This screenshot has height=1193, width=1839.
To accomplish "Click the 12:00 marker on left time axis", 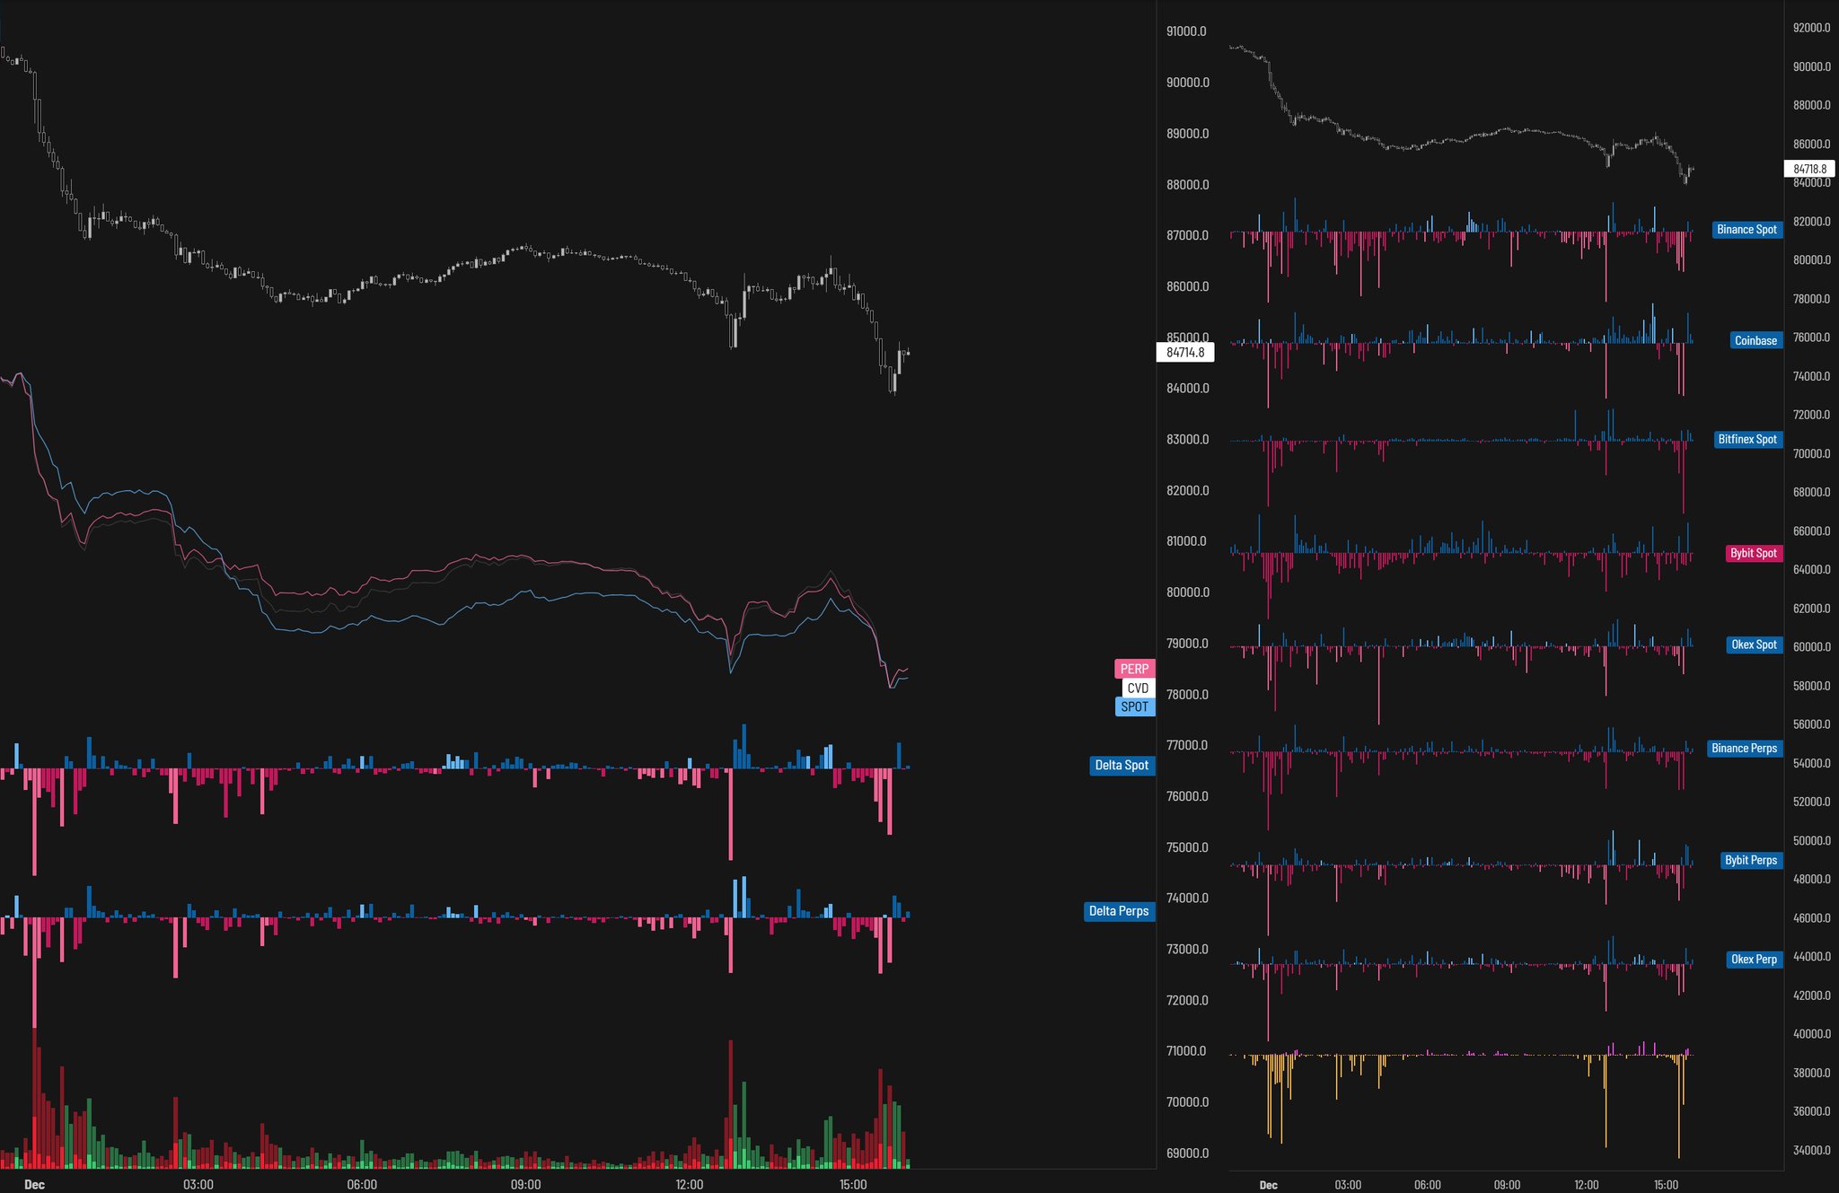I will (689, 1184).
